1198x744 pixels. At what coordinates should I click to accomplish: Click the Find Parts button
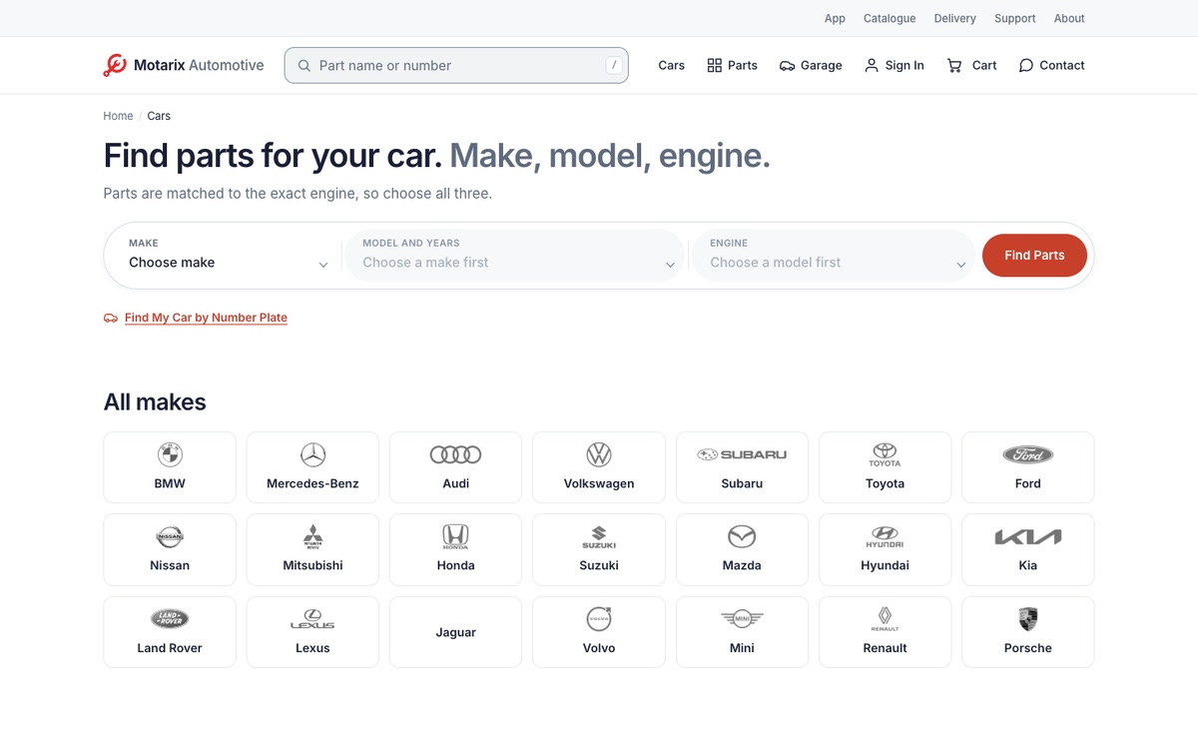coord(1034,255)
